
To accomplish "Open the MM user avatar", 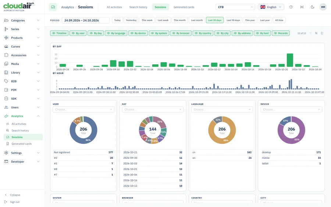I will [323, 7].
